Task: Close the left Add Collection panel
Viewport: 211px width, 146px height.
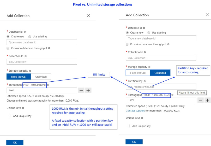Action: [x=88, y=16]
